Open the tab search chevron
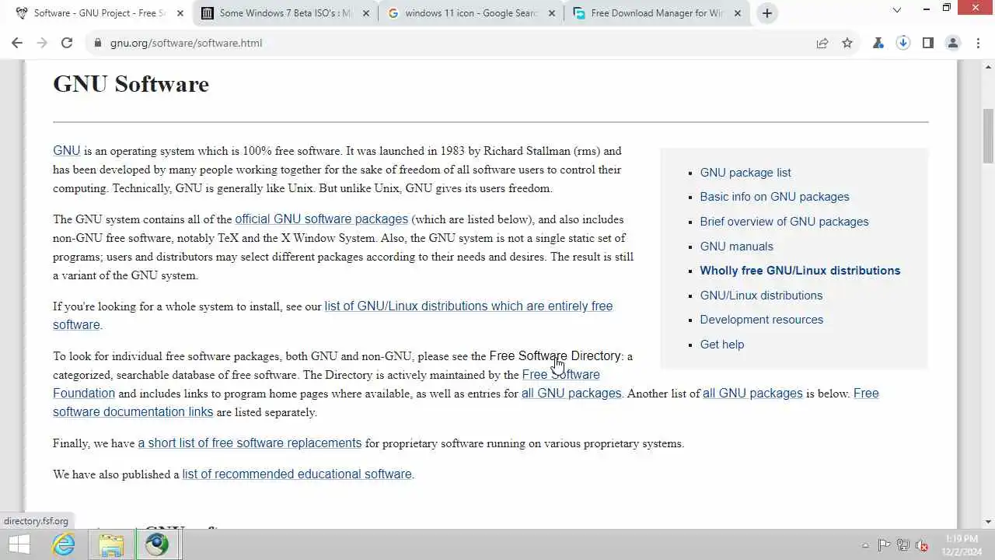This screenshot has width=995, height=560. tap(897, 10)
